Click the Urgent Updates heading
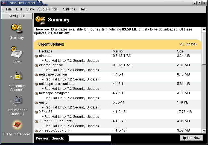The height and width of the screenshot is (145, 208). 51,44
